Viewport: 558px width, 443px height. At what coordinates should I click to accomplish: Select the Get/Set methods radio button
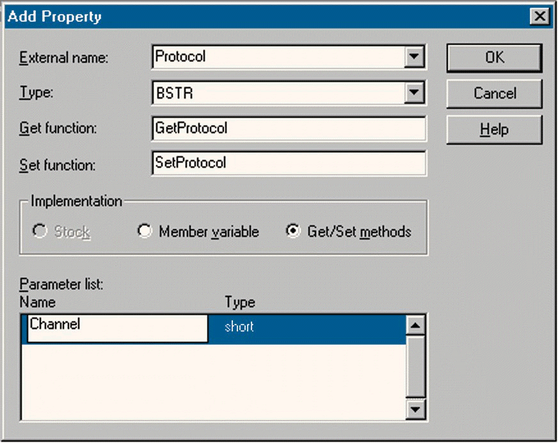click(x=293, y=232)
